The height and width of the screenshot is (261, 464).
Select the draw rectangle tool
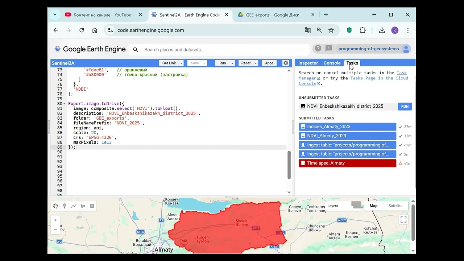point(92,206)
